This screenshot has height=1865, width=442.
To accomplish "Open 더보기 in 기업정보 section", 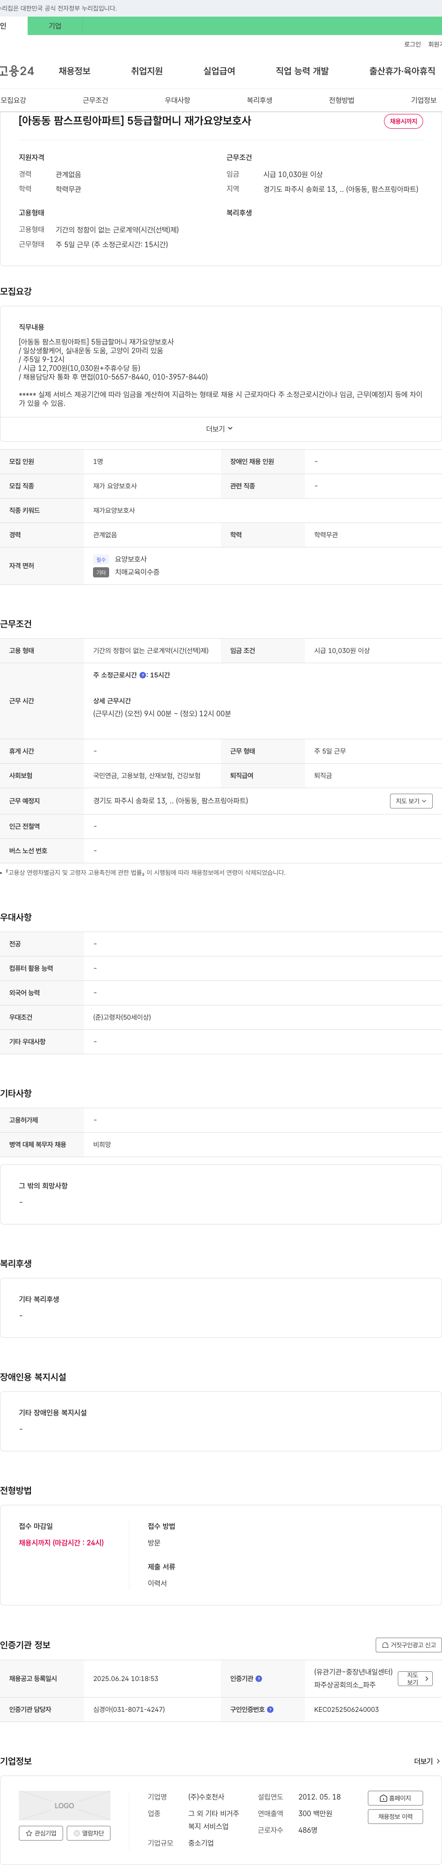I will (x=426, y=1762).
